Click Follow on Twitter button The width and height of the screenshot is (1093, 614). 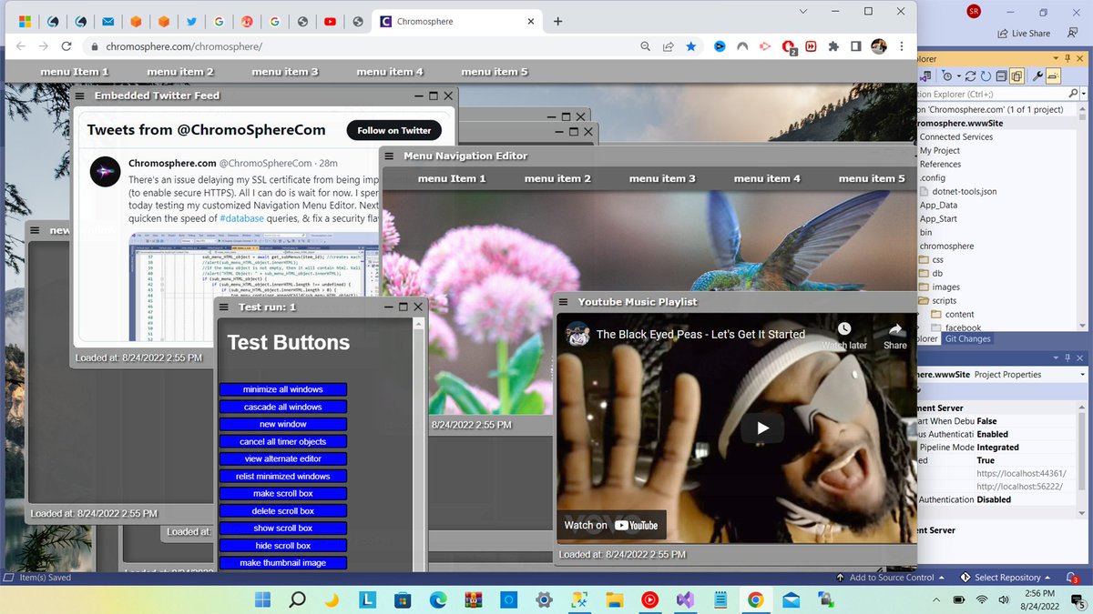(394, 130)
